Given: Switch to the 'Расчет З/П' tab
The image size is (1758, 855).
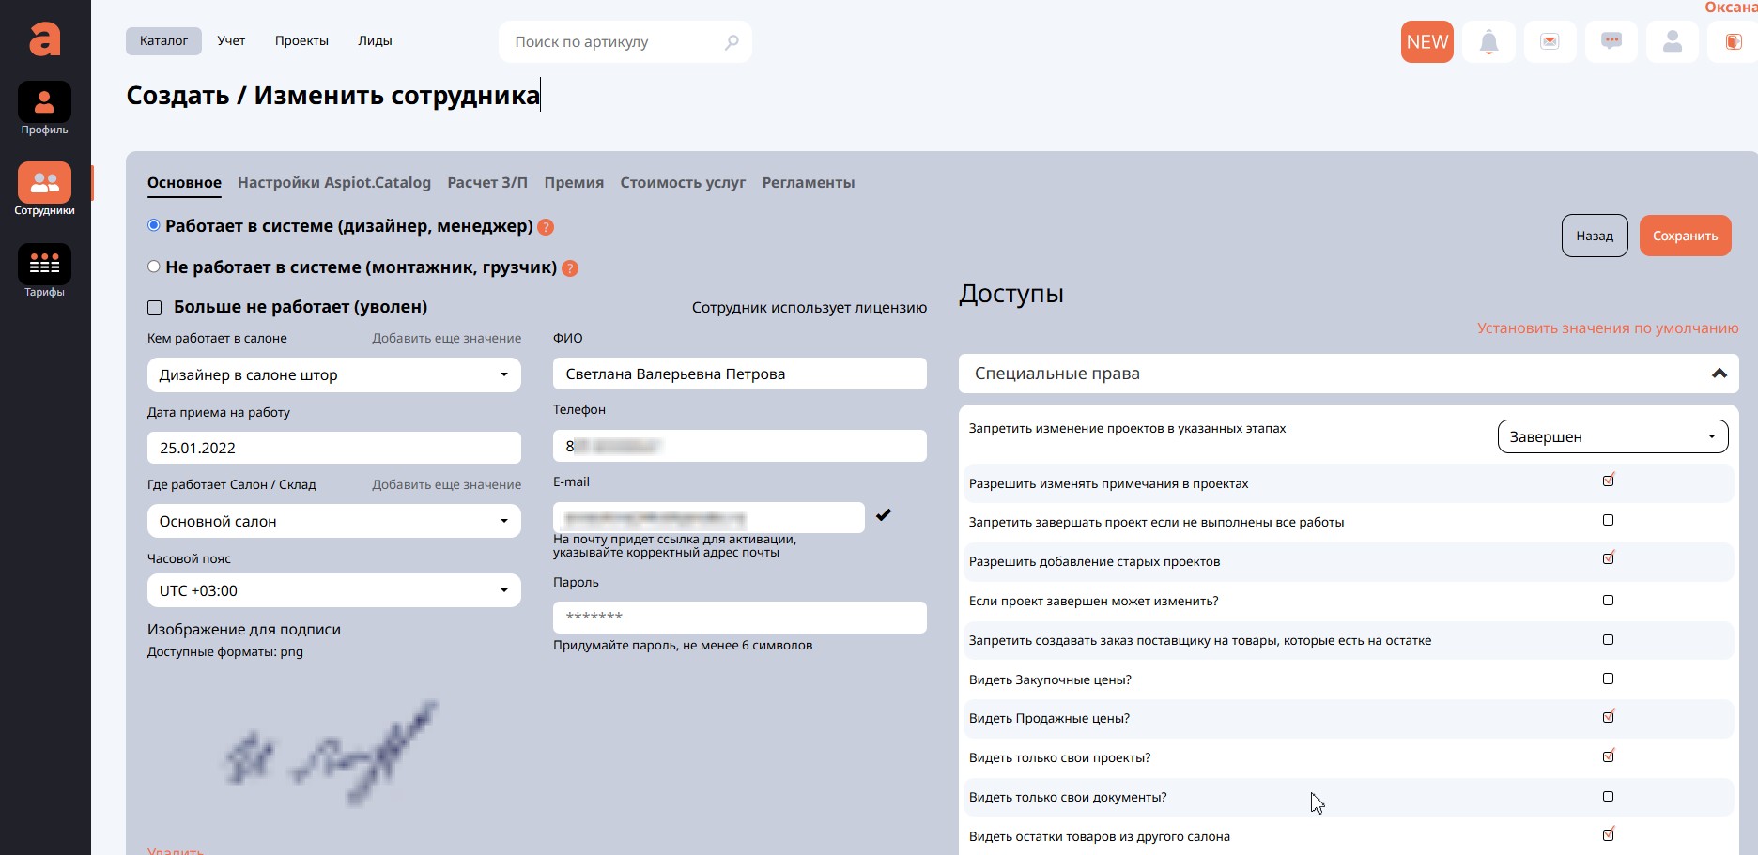Looking at the screenshot, I should (x=487, y=183).
